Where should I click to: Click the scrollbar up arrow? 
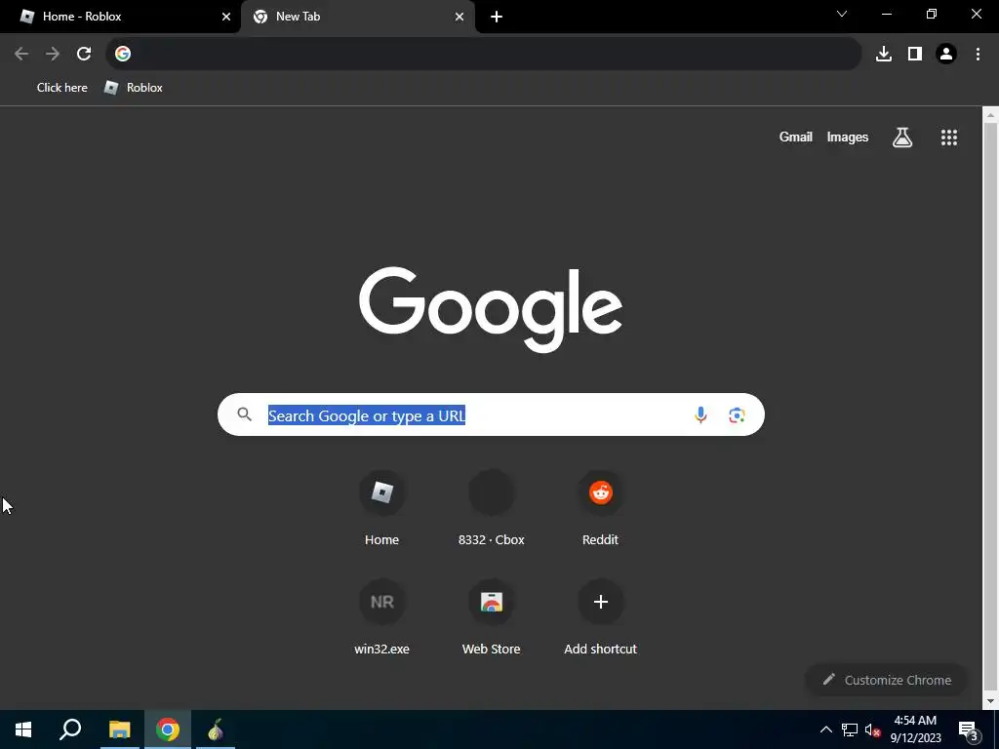click(x=990, y=115)
